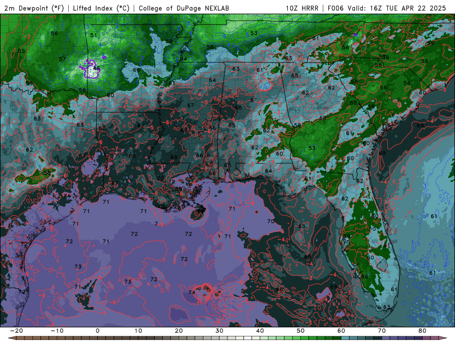455x341 pixels.
Task: Click the 'Lifted Index (°C)' title text
Action: pos(101,8)
